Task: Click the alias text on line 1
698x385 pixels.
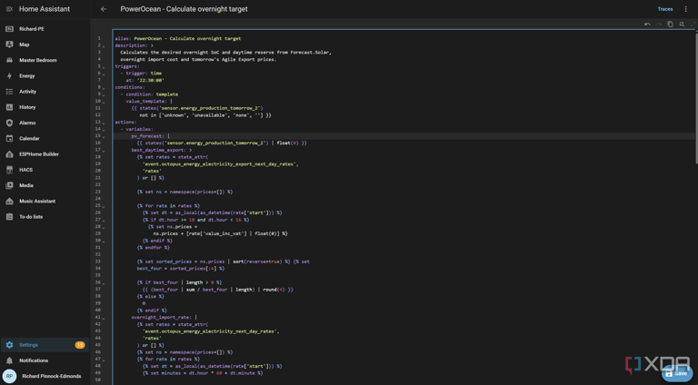Action: click(177, 39)
